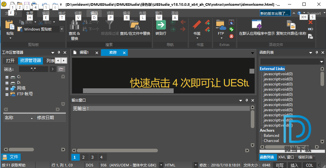Viewport: 326px width, 168px height.
Task: Click the red left arrow in the 导航 group
Action: [x=183, y=22]
